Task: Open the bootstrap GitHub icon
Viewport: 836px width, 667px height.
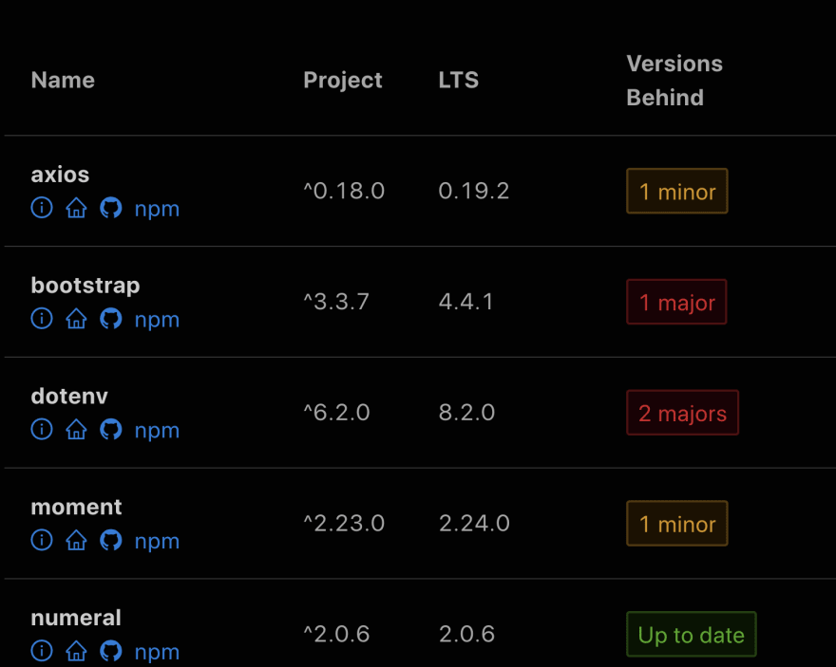Action: (111, 319)
